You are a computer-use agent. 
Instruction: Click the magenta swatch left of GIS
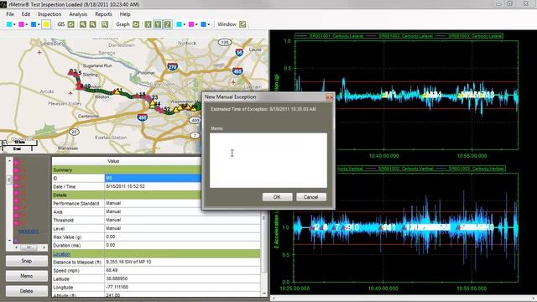(21, 24)
